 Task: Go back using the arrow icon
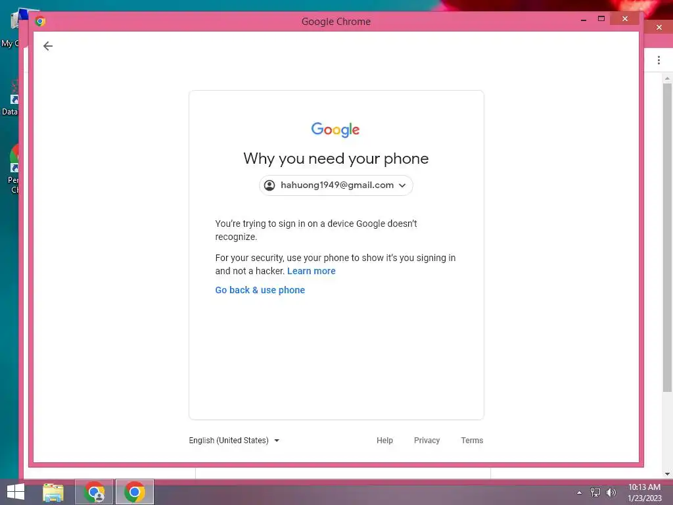pyautogui.click(x=47, y=46)
